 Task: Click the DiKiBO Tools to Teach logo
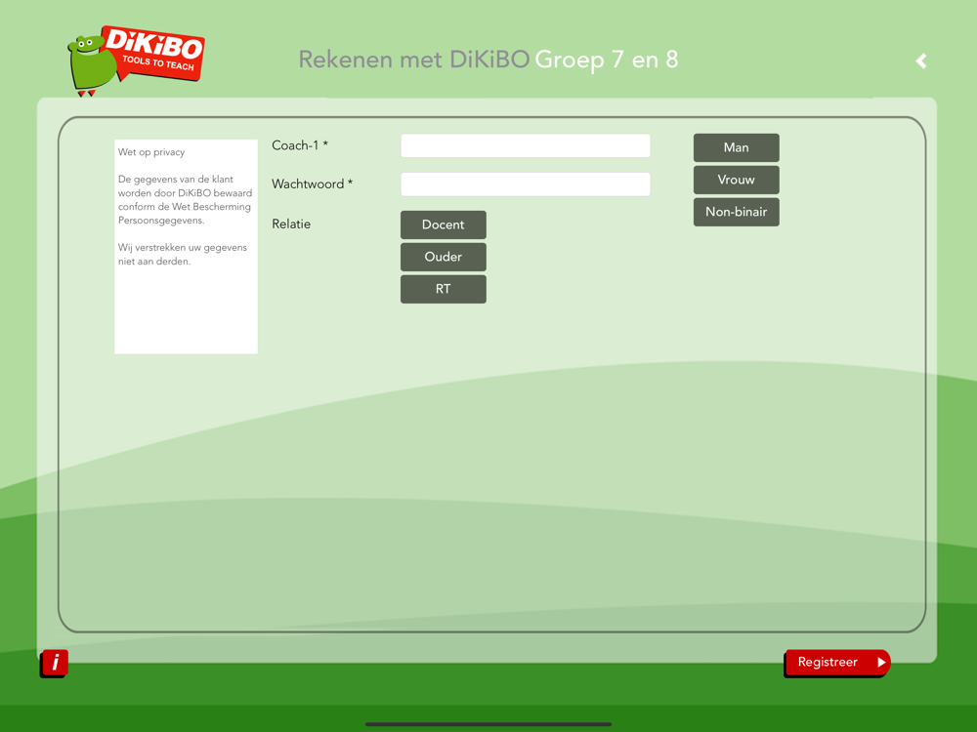point(136,61)
